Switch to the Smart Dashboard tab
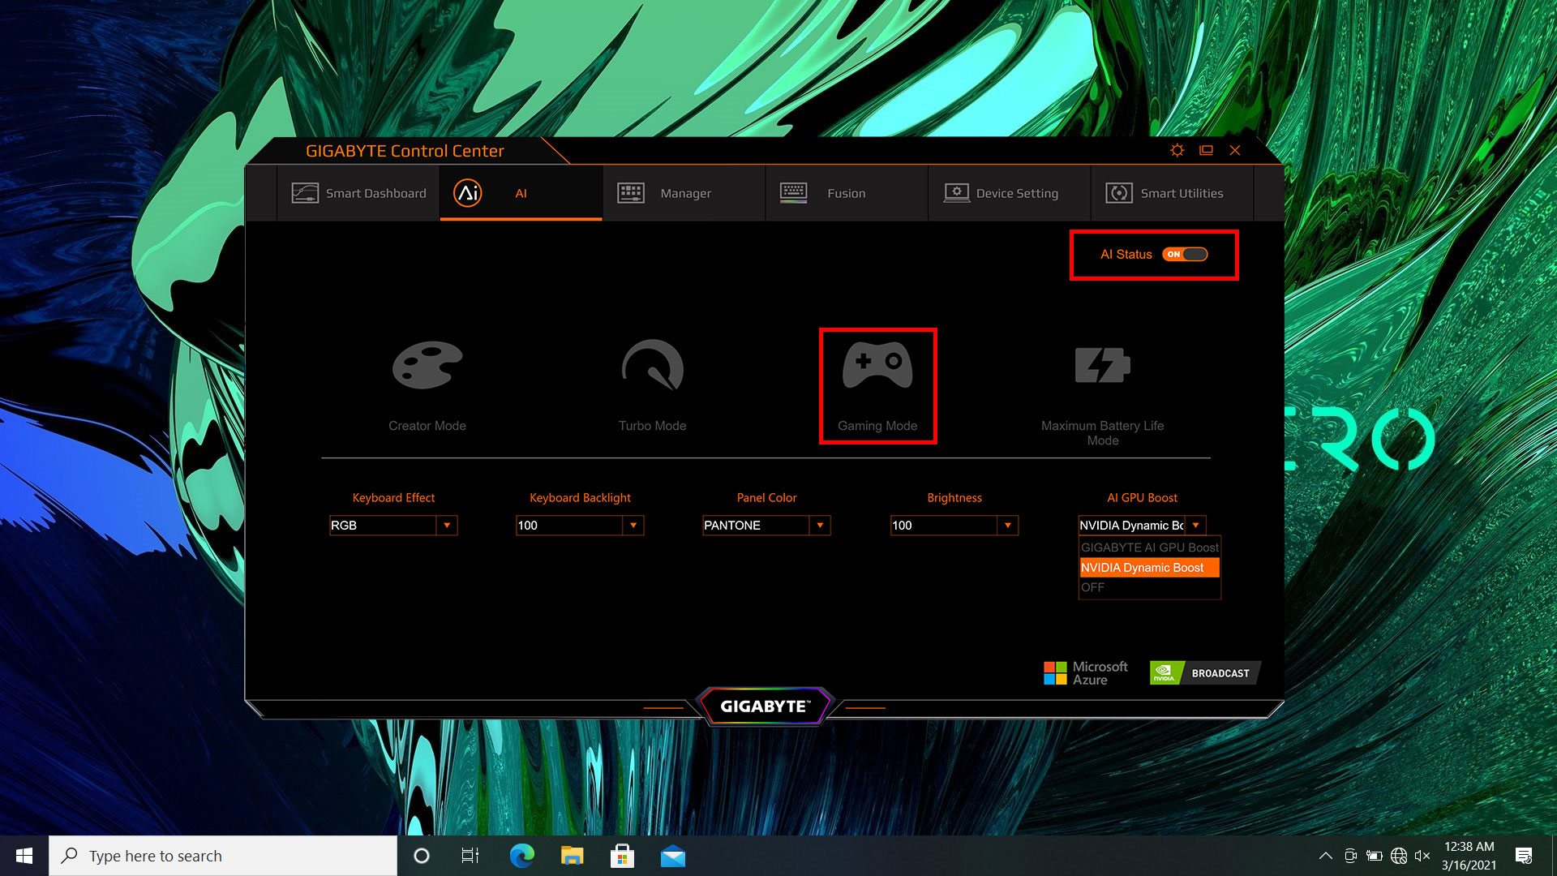Image resolution: width=1557 pixels, height=876 pixels. [x=358, y=193]
